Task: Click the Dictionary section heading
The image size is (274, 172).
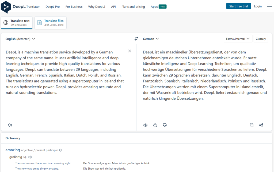Action: click(13, 138)
